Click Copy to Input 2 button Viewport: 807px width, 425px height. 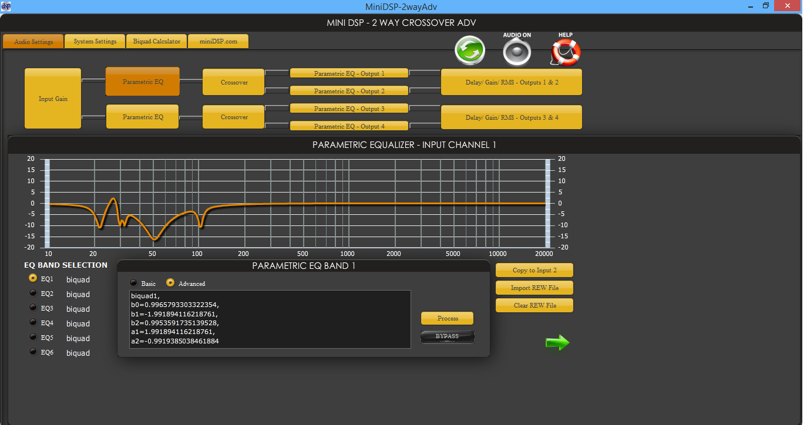[534, 270]
